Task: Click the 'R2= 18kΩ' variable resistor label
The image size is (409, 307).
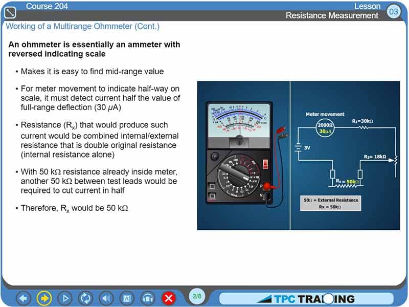Action: (x=375, y=157)
